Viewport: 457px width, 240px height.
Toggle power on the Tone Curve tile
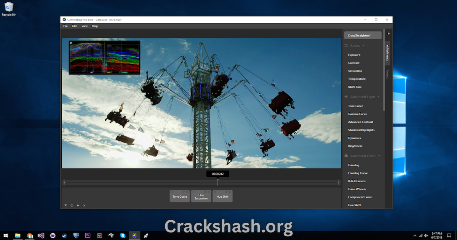tap(187, 192)
